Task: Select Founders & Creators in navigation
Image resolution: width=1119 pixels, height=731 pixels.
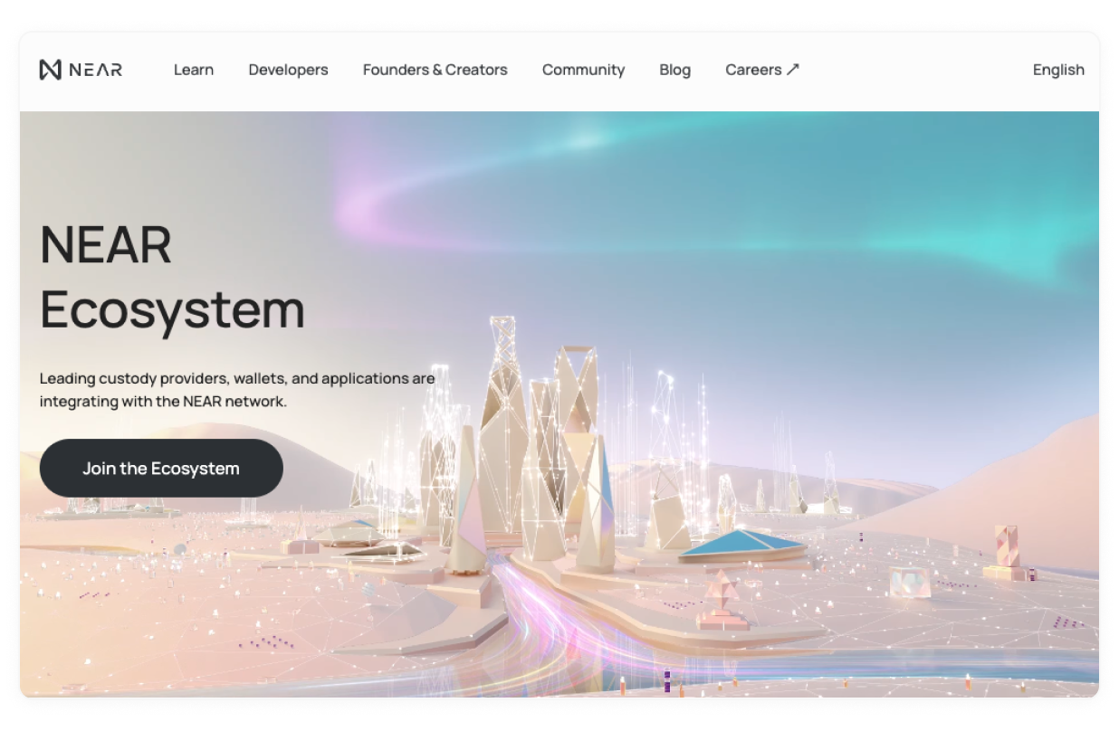Action: point(435,70)
